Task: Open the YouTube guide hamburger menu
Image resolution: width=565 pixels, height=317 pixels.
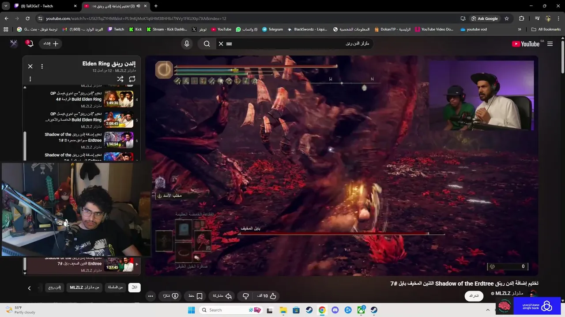Action: [550, 44]
